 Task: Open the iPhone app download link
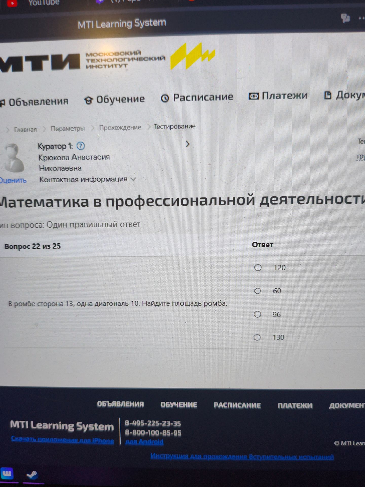[63, 439]
